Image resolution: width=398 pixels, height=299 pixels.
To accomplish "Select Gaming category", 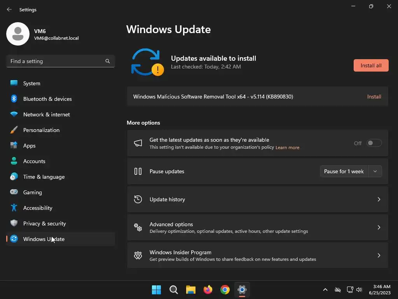I will [61, 192].
